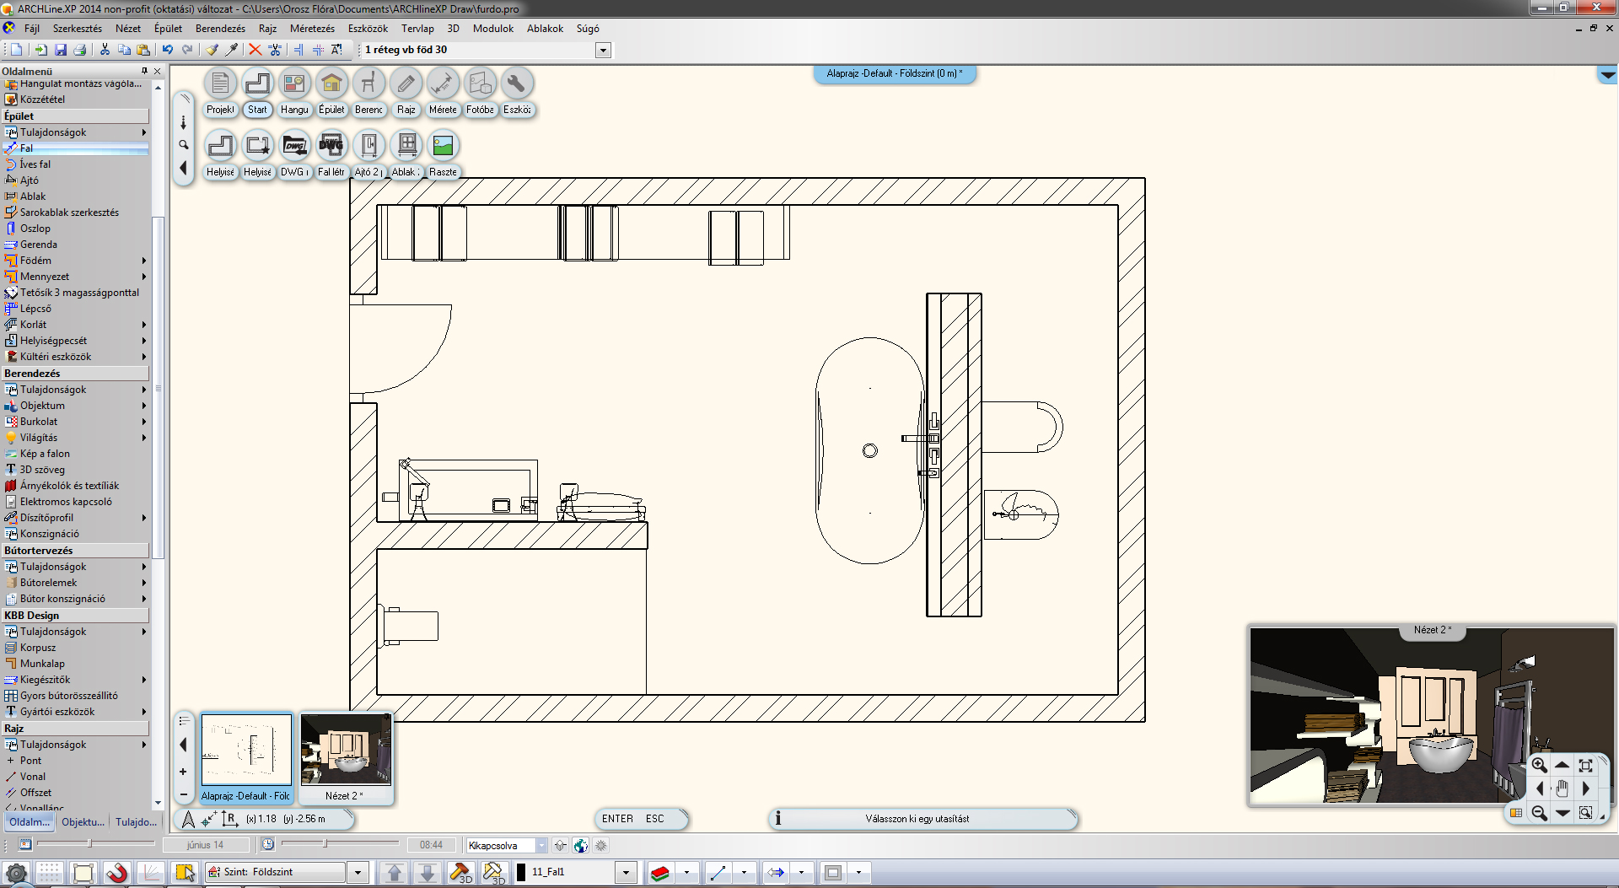This screenshot has height=888, width=1619.
Task: Toggle the magnet snap button
Action: click(116, 873)
